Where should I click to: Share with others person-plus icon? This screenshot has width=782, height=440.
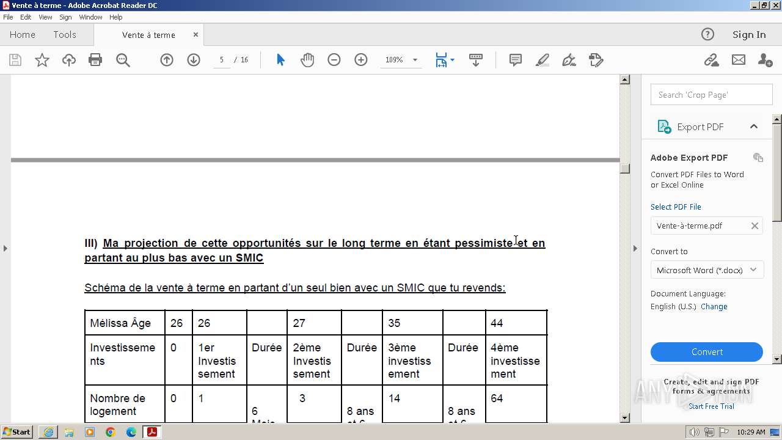(765, 60)
